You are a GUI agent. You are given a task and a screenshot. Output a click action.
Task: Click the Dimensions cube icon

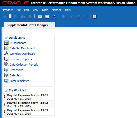pyautogui.click(x=6, y=70)
